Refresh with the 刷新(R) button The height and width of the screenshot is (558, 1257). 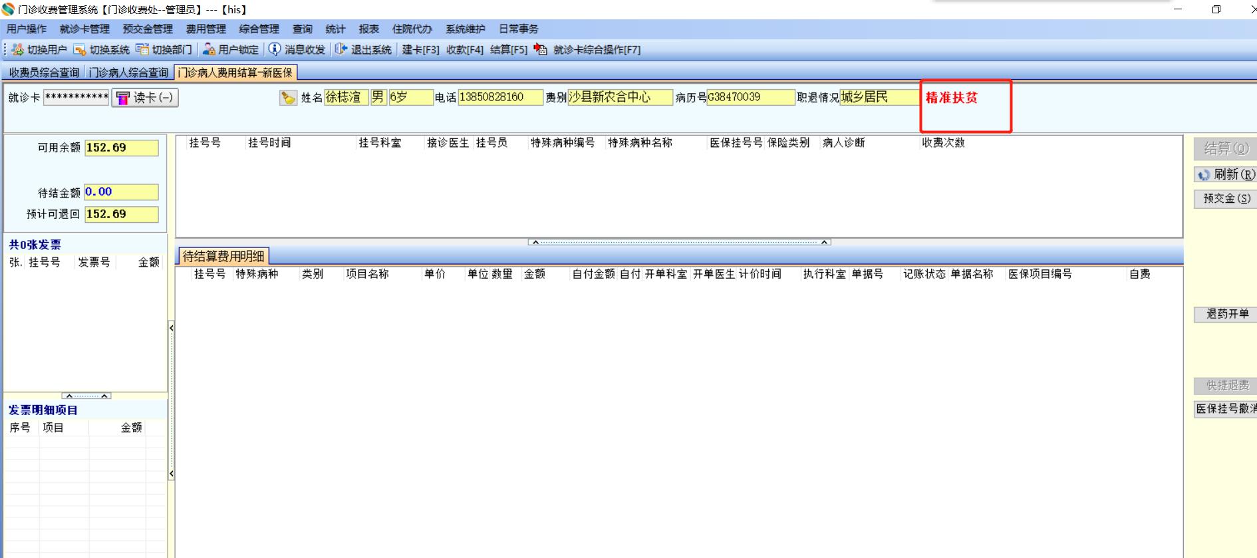coord(1225,175)
